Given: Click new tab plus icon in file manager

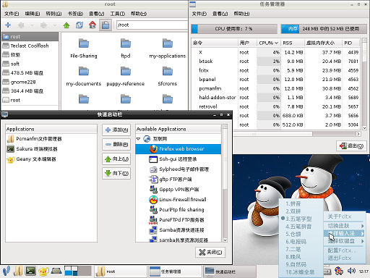Looking at the screenshot, I should [x=8, y=25].
